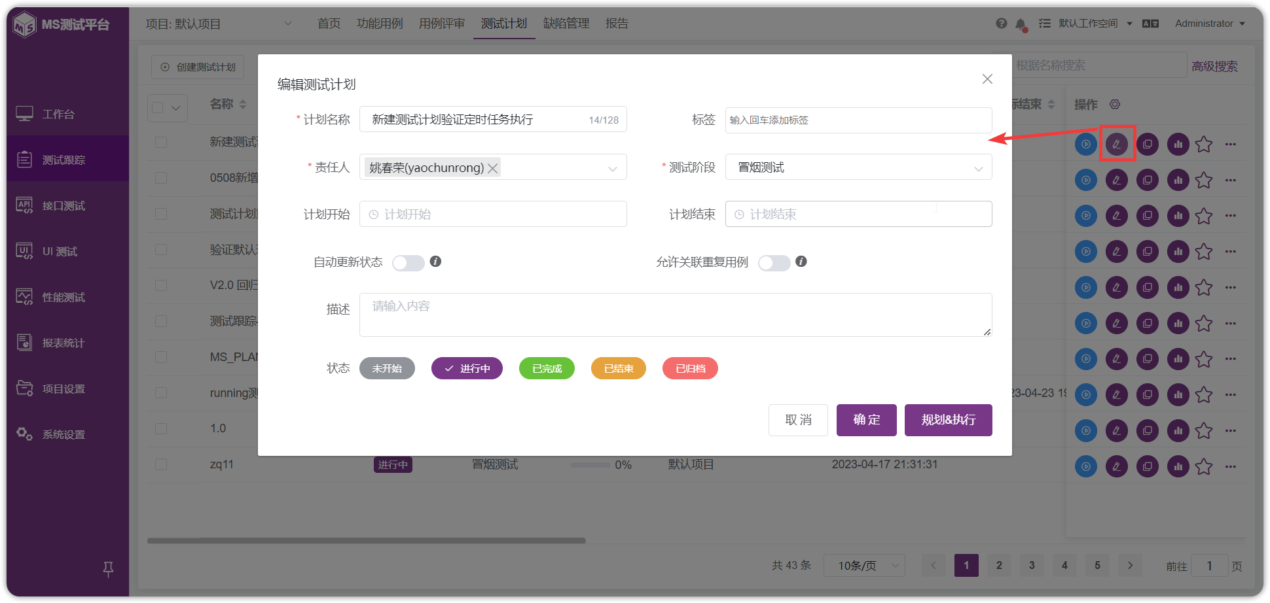Viewport: 1270px width, 603px height.
Task: Click the 规划&执行 button
Action: (x=949, y=420)
